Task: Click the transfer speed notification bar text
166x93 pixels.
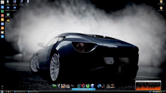Action: click(84, 89)
